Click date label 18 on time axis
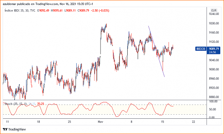The image size is (224, 134). [x=38, y=122]
